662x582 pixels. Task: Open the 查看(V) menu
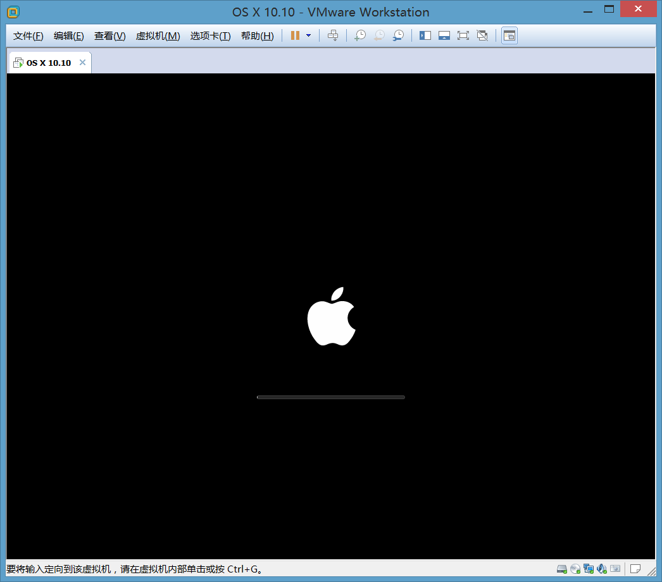point(109,36)
